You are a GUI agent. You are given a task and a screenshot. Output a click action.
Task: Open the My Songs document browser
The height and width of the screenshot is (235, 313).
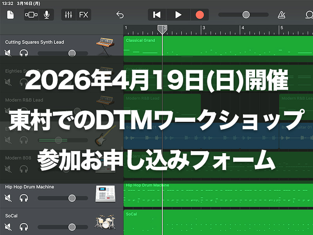[10, 15]
